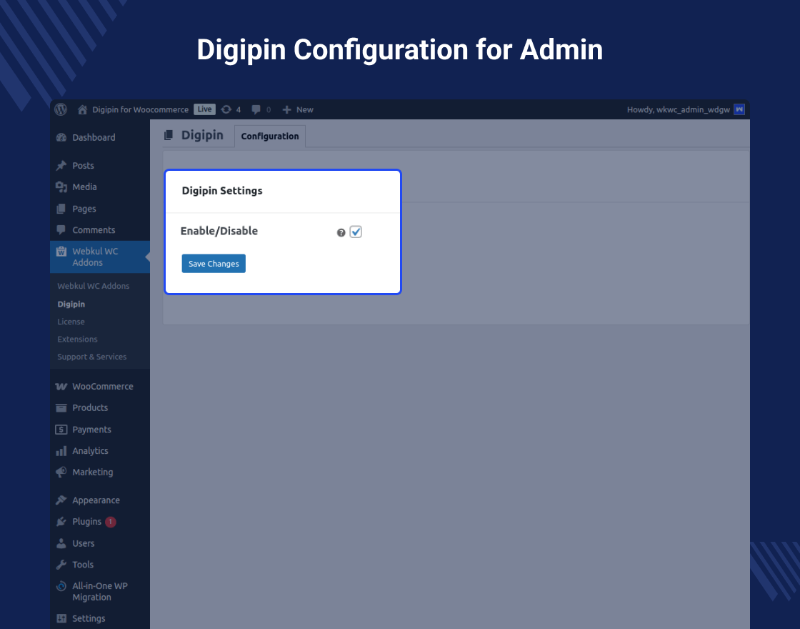Click the Appearance paintbrush icon

pyautogui.click(x=61, y=500)
